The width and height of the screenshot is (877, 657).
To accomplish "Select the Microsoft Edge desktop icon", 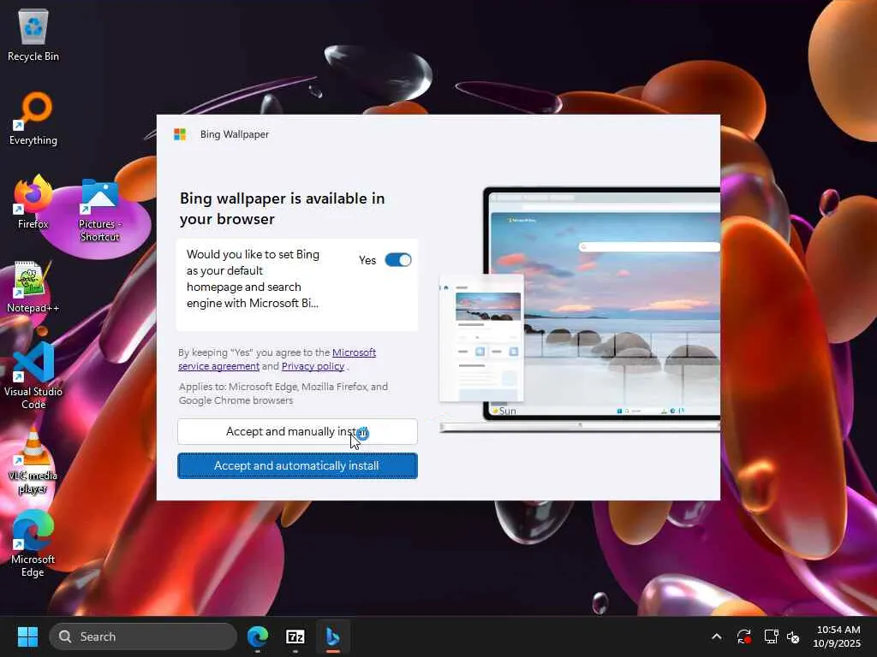I will point(33,544).
